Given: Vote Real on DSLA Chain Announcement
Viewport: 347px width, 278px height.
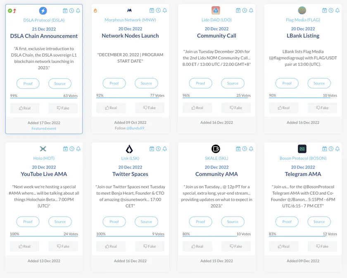Looking at the screenshot, I should (x=24, y=108).
